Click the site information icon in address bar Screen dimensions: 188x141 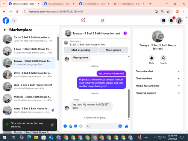pos(25,12)
